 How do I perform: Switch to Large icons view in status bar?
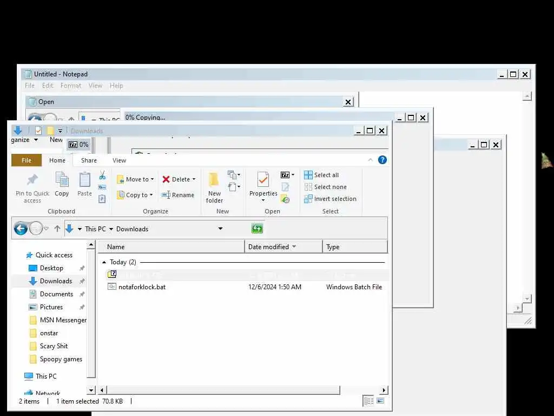[380, 401]
